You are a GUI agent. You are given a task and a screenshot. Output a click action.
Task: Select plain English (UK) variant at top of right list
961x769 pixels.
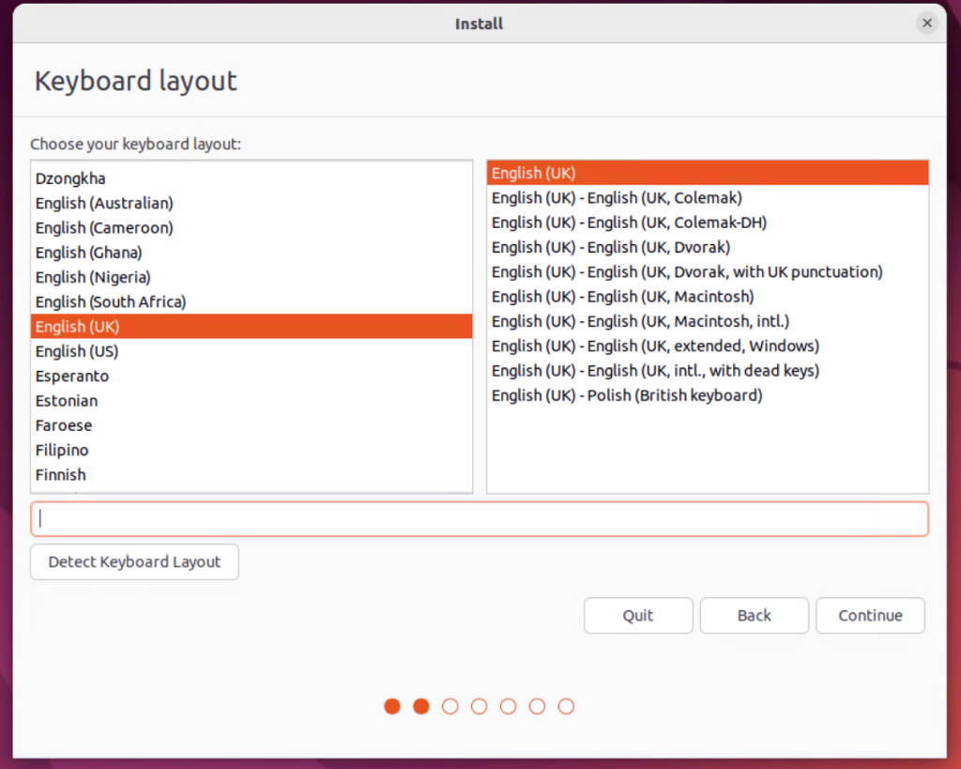(708, 173)
